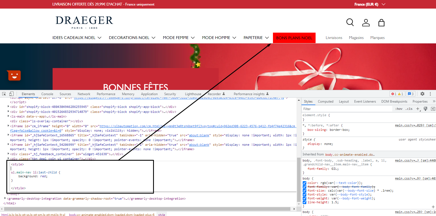The width and height of the screenshot is (436, 216).
Task: Click the DRAEGER Paris logo
Action: click(84, 22)
